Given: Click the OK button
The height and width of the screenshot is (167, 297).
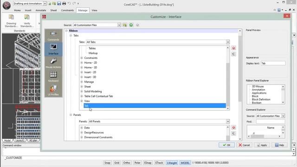Looking at the screenshot, I should click(x=226, y=145).
